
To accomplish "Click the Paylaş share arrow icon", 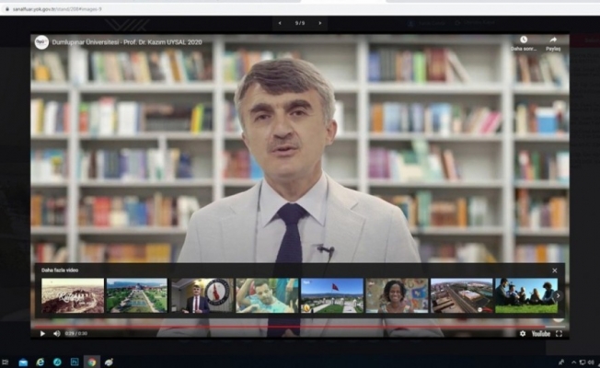I will pos(553,40).
